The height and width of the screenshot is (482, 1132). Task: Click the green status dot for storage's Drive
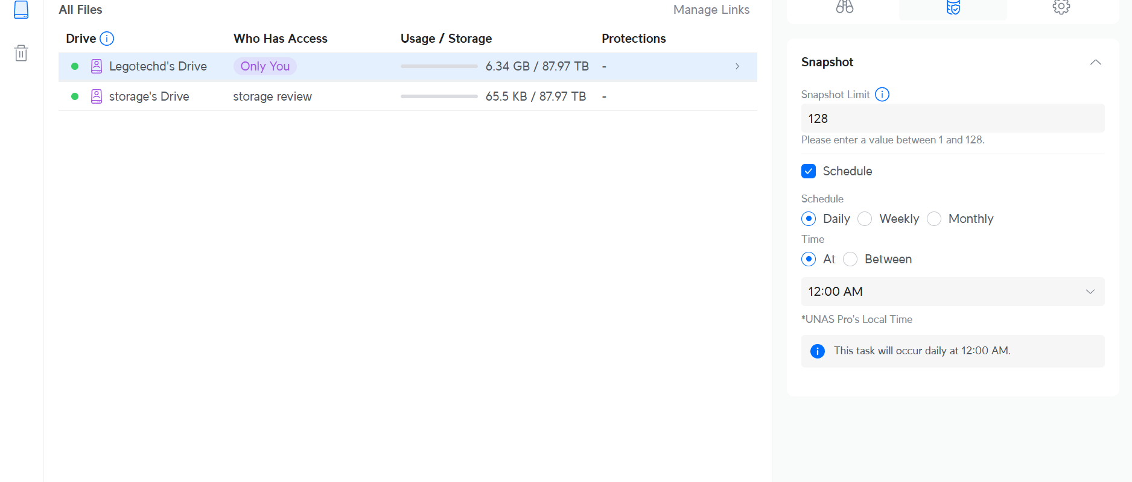tap(75, 96)
